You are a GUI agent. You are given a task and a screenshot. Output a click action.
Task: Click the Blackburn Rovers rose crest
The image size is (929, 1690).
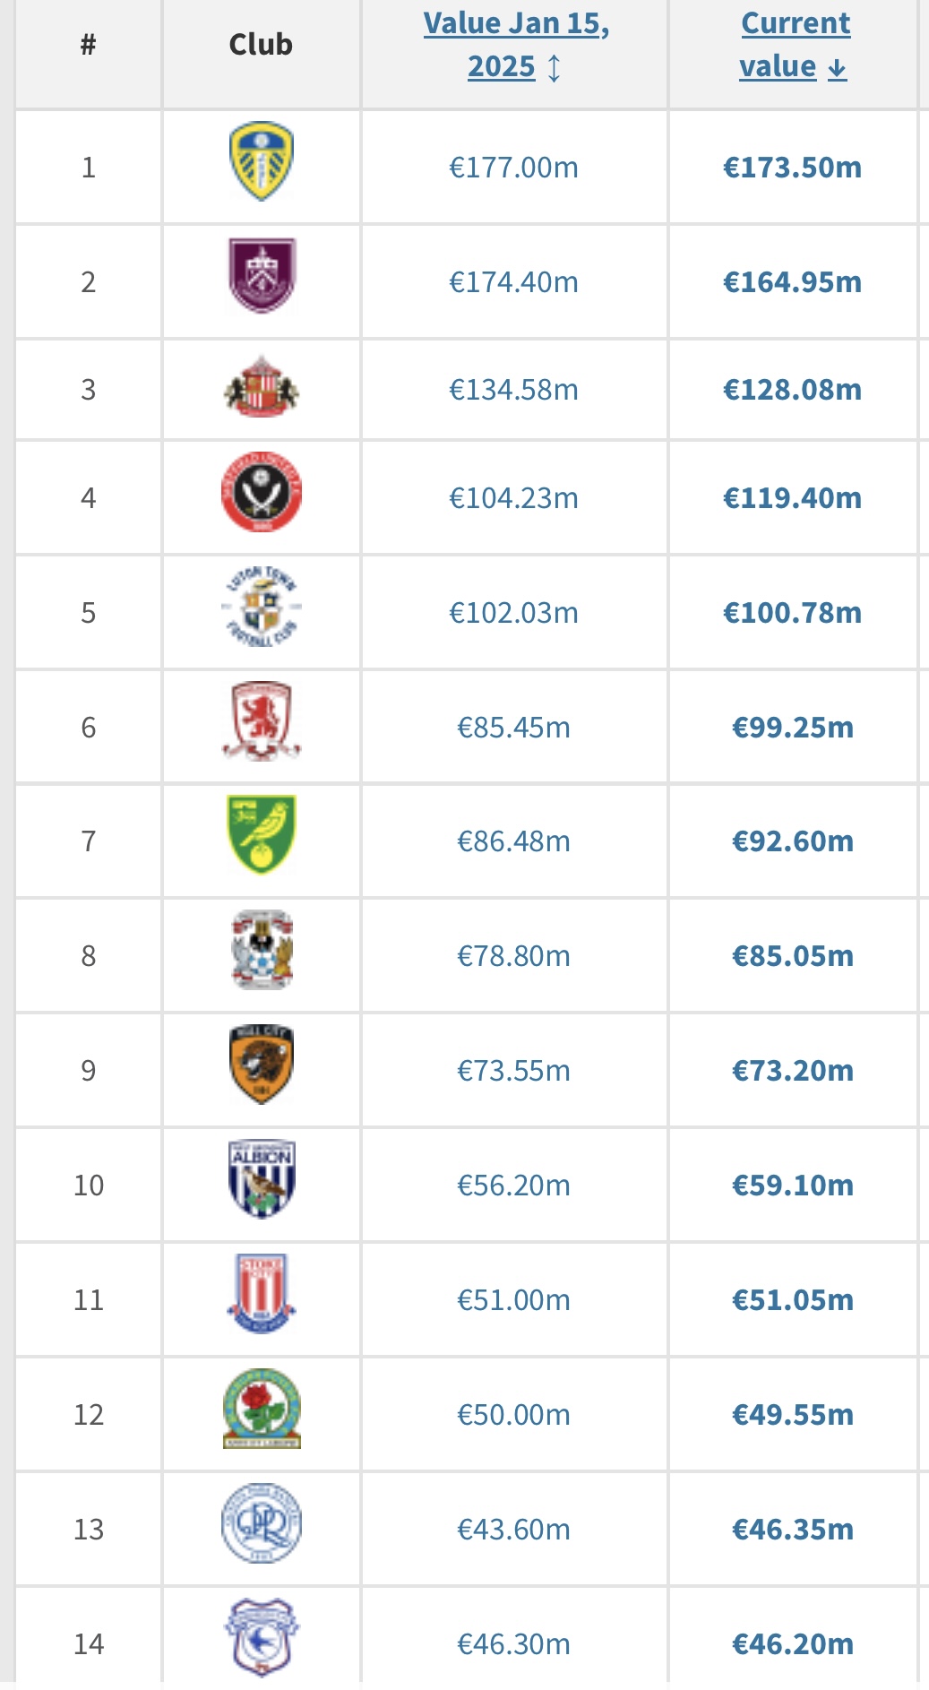point(261,1409)
